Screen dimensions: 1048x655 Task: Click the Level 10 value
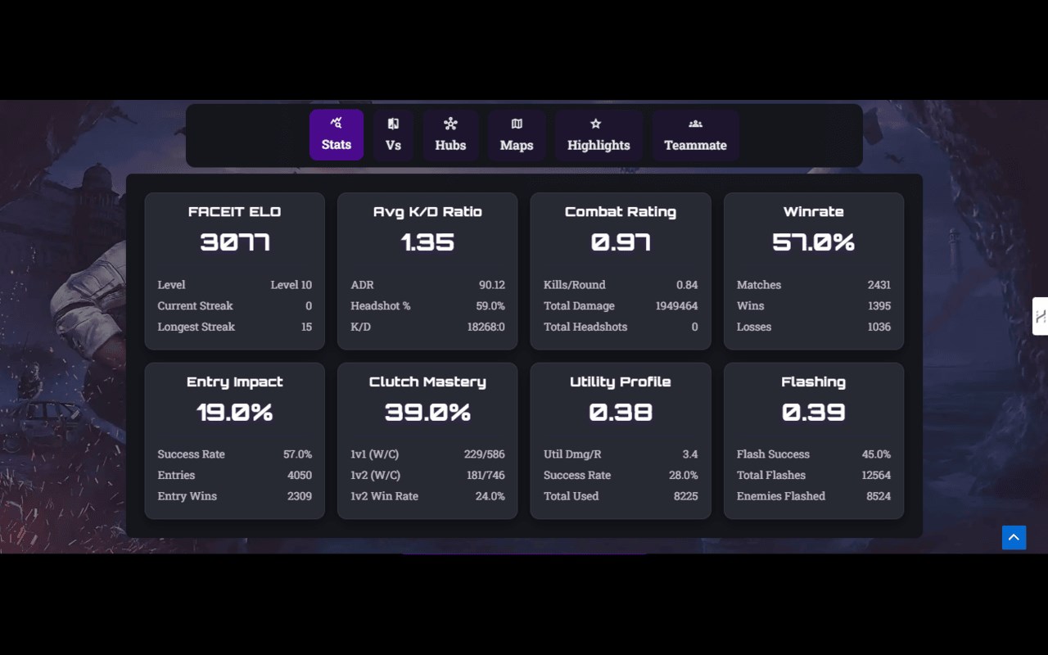point(291,285)
